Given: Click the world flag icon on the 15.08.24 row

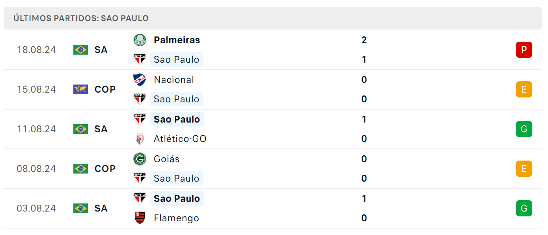Looking at the screenshot, I should (x=81, y=89).
